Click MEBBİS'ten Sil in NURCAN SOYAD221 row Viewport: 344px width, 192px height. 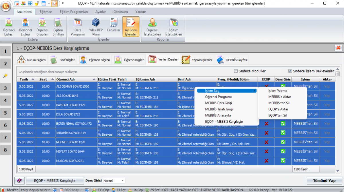coord(306,161)
